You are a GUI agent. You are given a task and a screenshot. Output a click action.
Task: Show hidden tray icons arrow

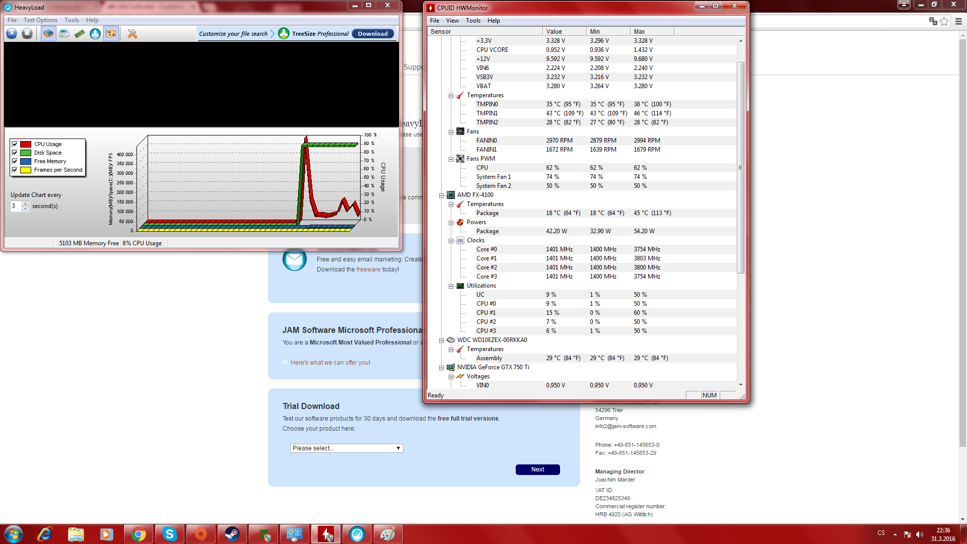click(x=895, y=534)
